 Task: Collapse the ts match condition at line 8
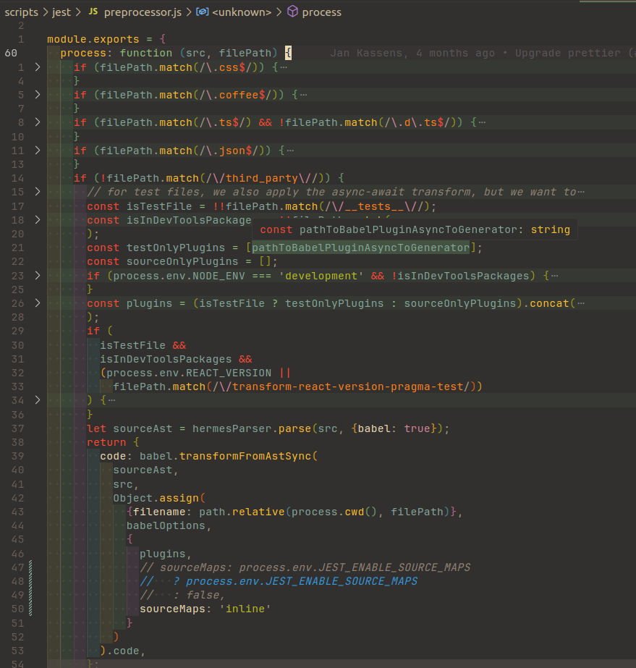pos(38,122)
